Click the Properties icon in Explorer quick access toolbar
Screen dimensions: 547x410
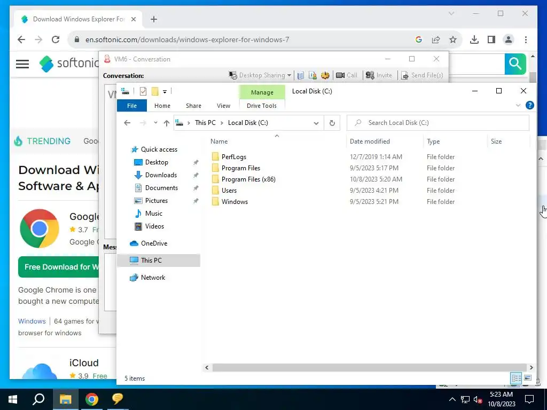pos(143,91)
